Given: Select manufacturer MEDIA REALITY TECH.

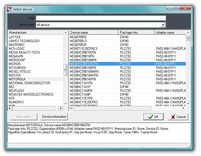Looking at the screenshot, I should pos(35,52).
